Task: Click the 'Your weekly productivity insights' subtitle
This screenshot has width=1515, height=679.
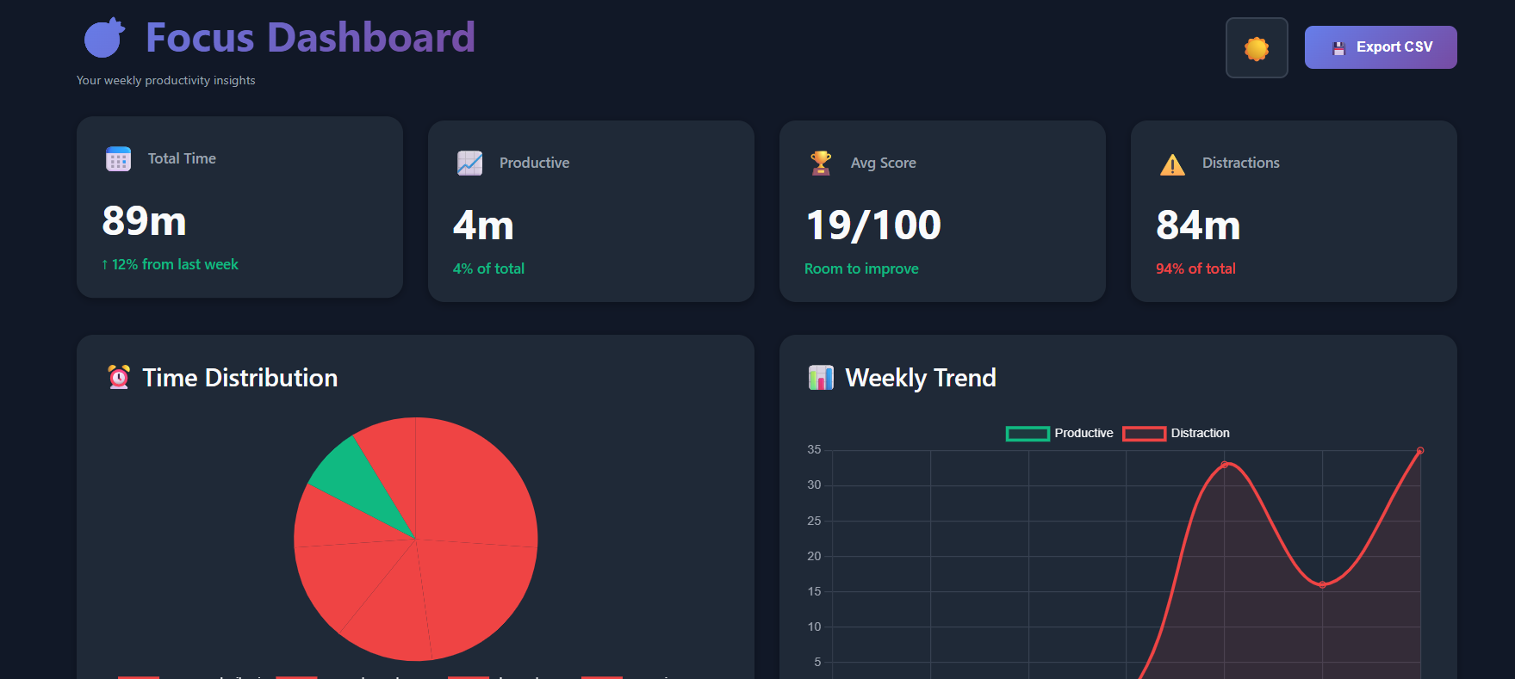Action: point(165,80)
